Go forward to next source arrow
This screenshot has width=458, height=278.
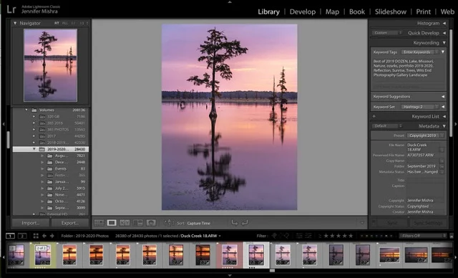pos(52,236)
